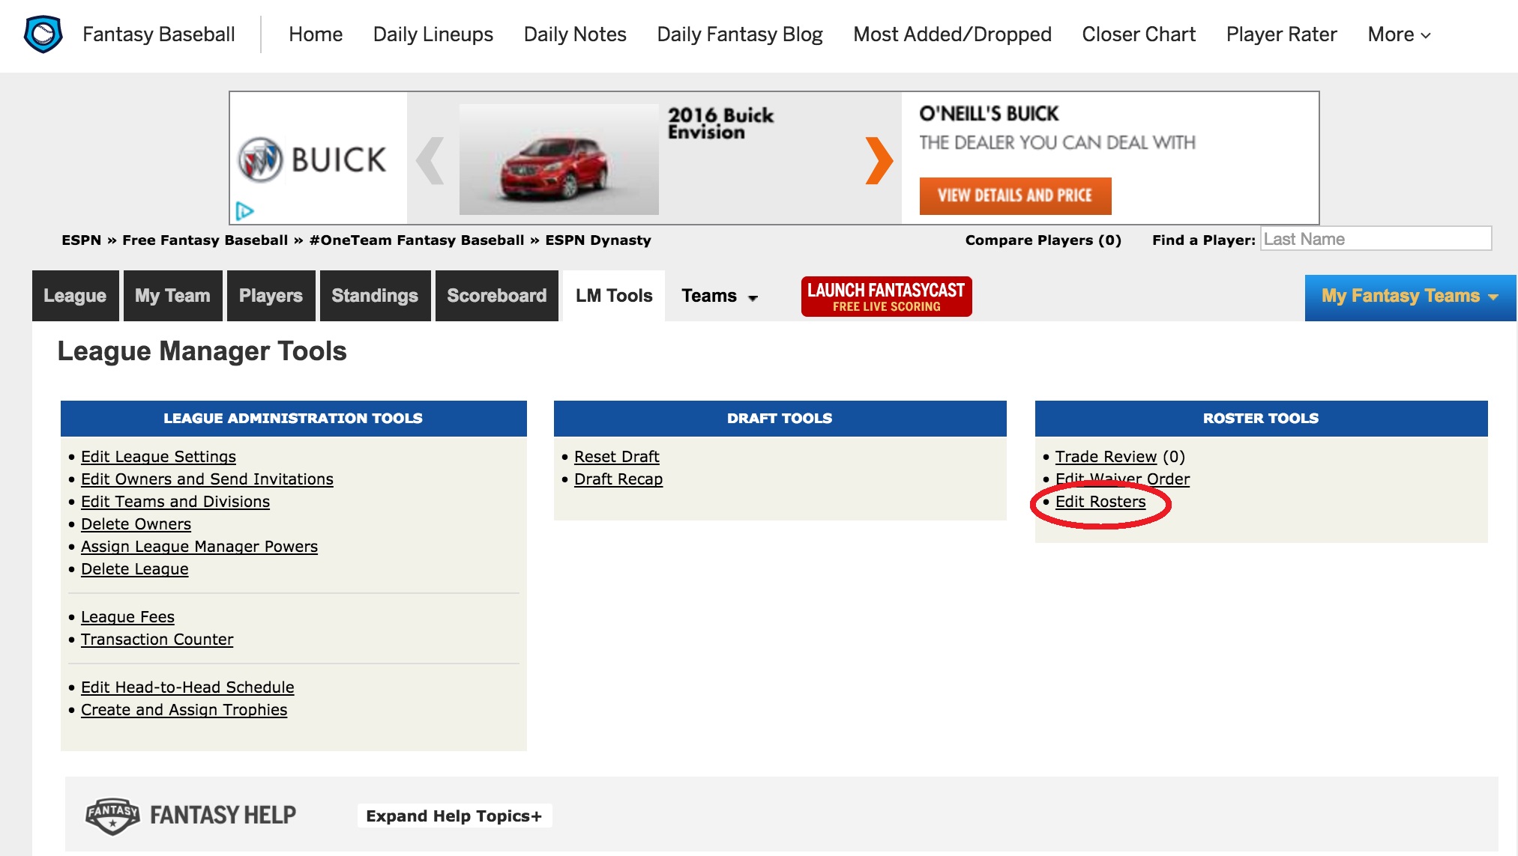This screenshot has height=856, width=1518.
Task: View Most Added/Dropped players
Action: click(x=952, y=34)
